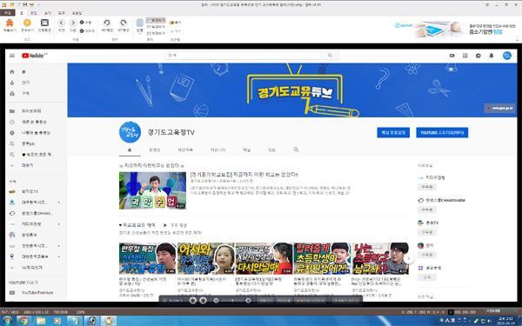Open last shelf thumbnail of man with glasses
Screen dimensions: 522x326
380,258
